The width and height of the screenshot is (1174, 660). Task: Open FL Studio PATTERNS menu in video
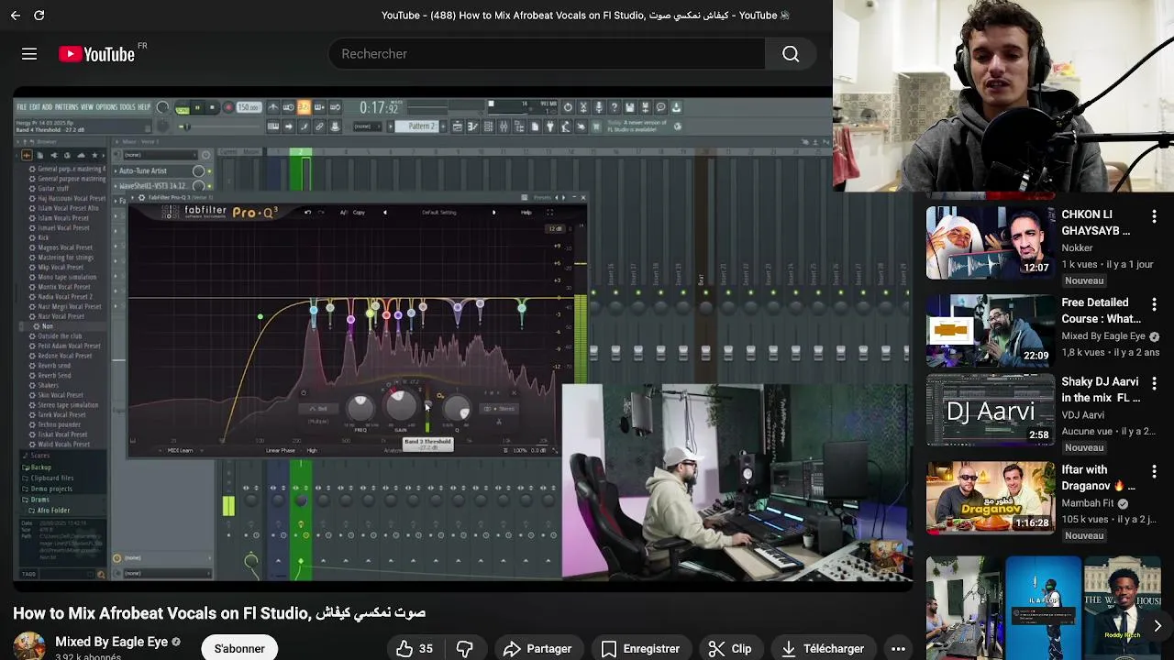click(66, 107)
